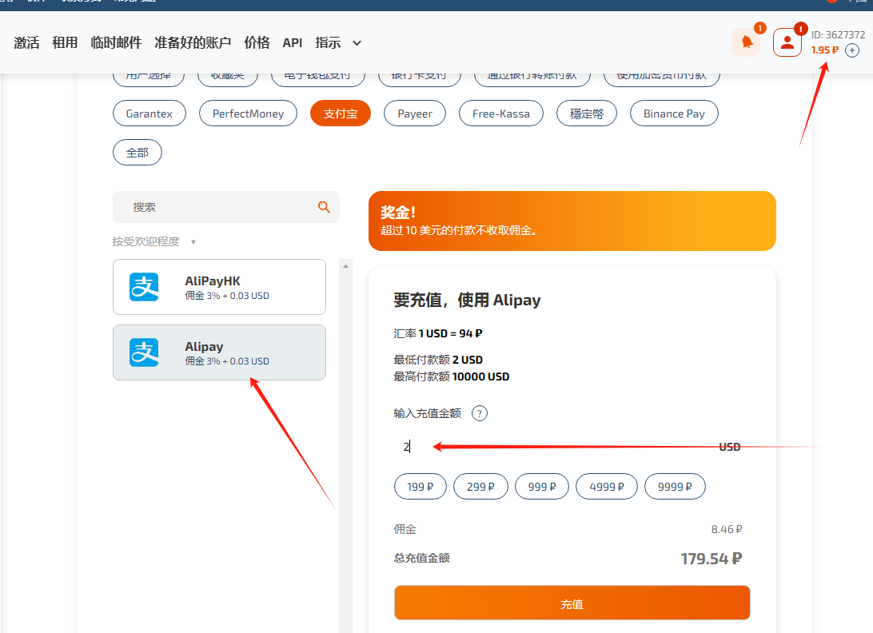Open the notifications bell icon
The image size is (873, 633).
coord(746,42)
